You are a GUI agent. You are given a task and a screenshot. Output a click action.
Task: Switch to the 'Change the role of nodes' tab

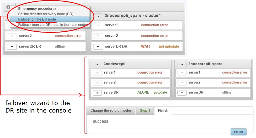[111, 111]
